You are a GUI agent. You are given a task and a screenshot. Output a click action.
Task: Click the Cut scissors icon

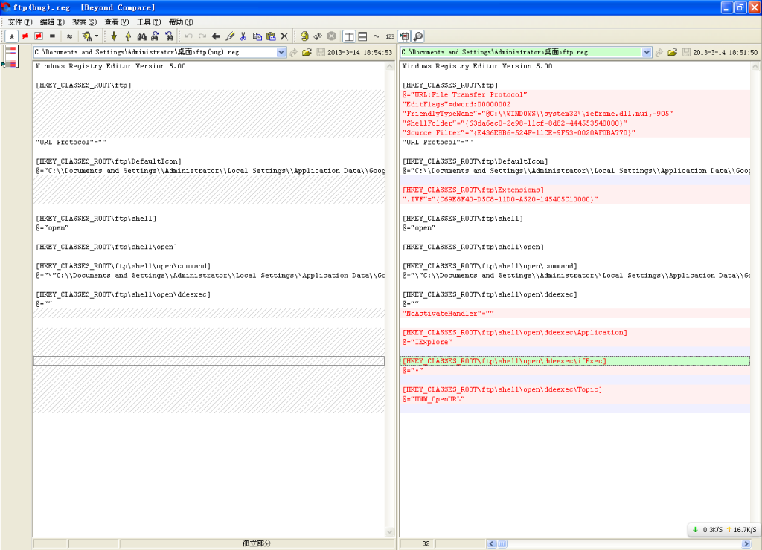coord(243,36)
